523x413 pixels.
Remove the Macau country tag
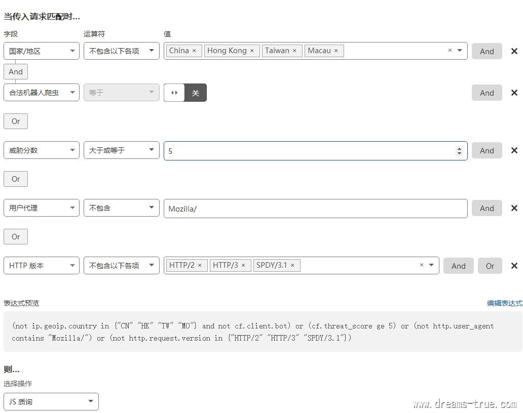click(x=336, y=51)
